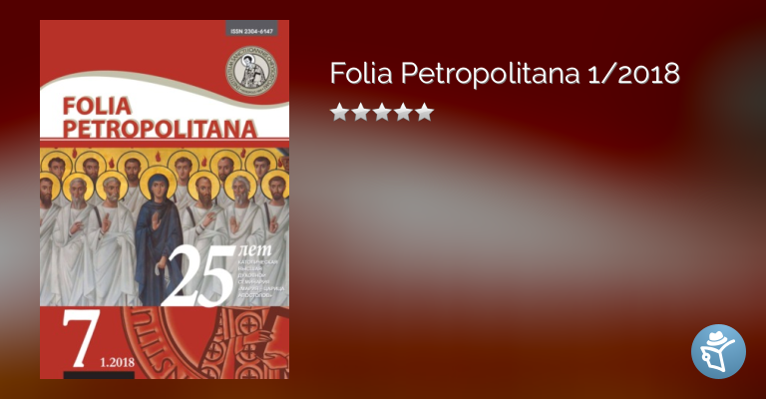Select the white issue number 7 on cover
This screenshot has width=766, height=399.
81,338
